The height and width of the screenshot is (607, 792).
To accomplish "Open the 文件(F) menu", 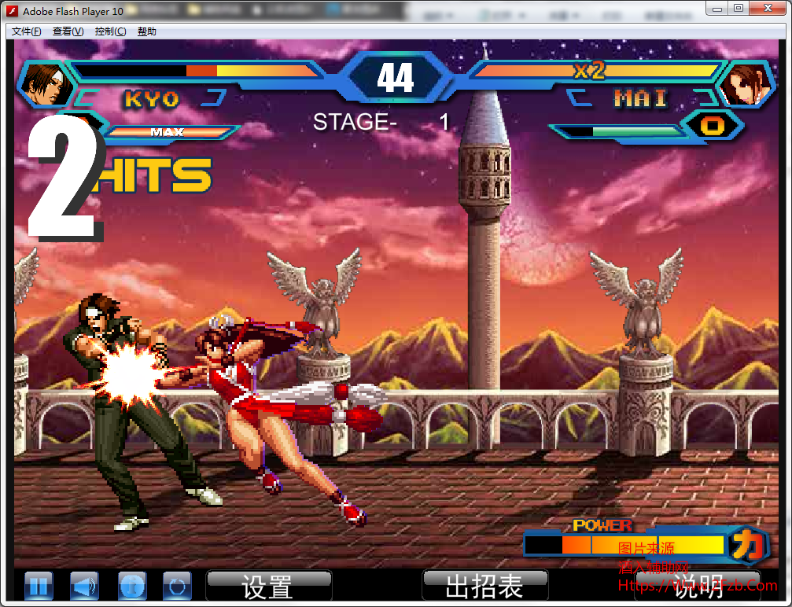I will coord(26,31).
